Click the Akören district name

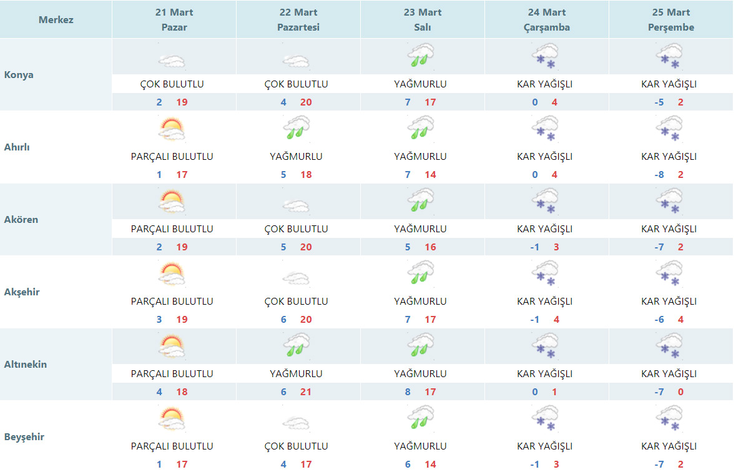[x=21, y=220]
